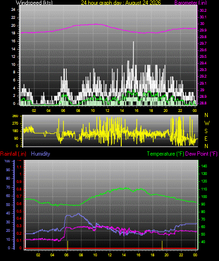Click the red rainfall baseline

111,248
